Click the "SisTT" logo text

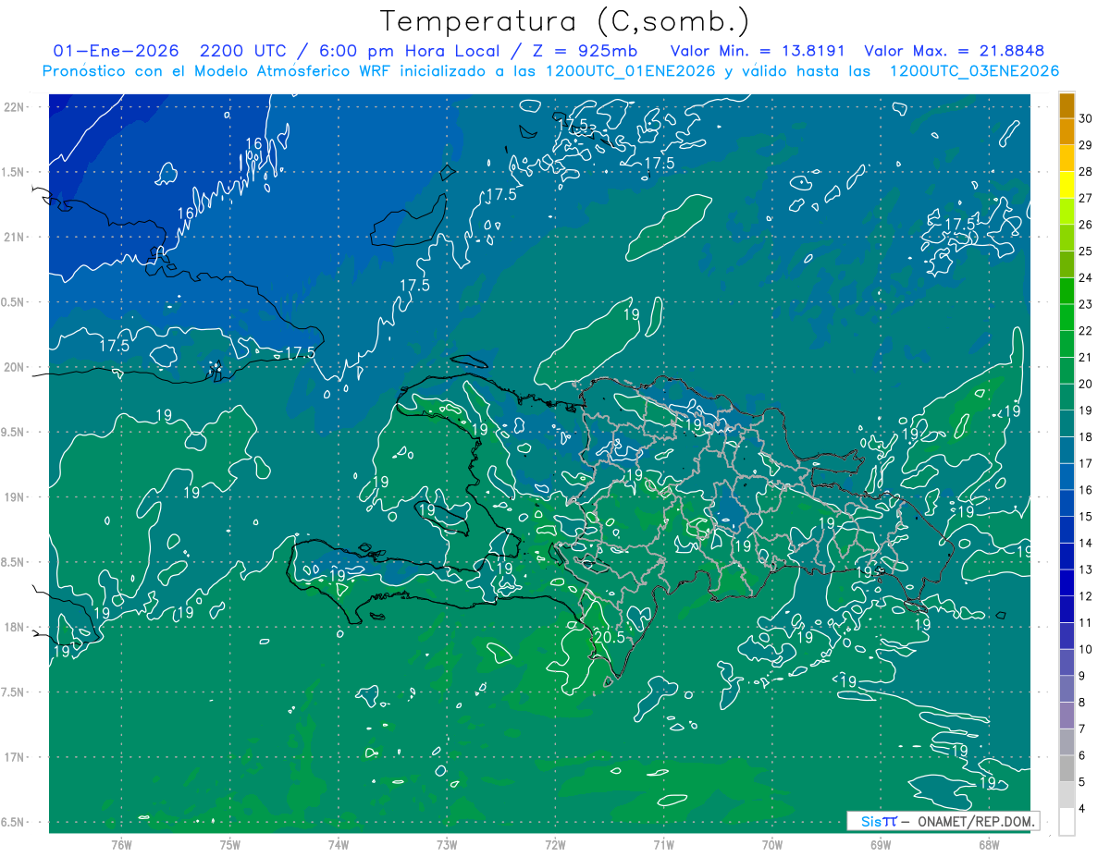(879, 821)
